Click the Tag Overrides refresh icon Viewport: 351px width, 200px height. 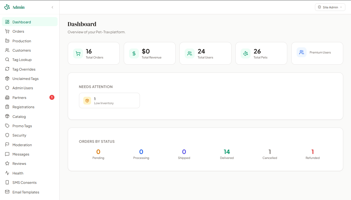point(7,69)
